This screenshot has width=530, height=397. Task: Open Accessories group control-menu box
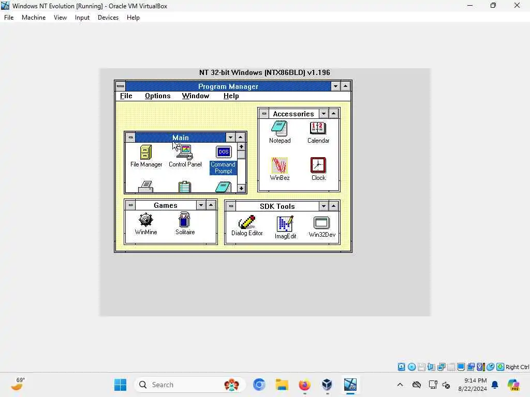pos(264,114)
